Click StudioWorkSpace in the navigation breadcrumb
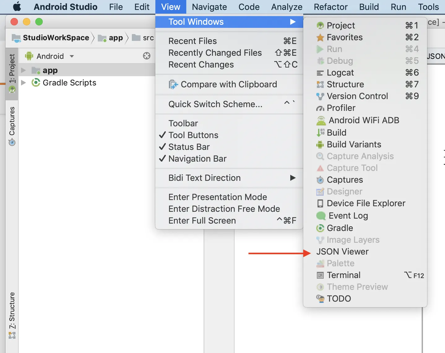The image size is (445, 353). coord(56,38)
